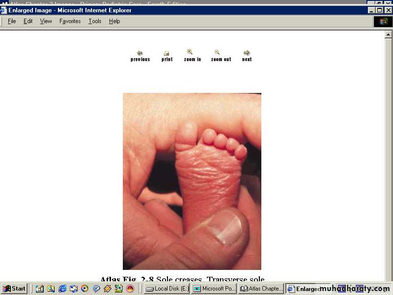The height and width of the screenshot is (295, 393).
Task: Click the Start button
Action: click(14, 289)
